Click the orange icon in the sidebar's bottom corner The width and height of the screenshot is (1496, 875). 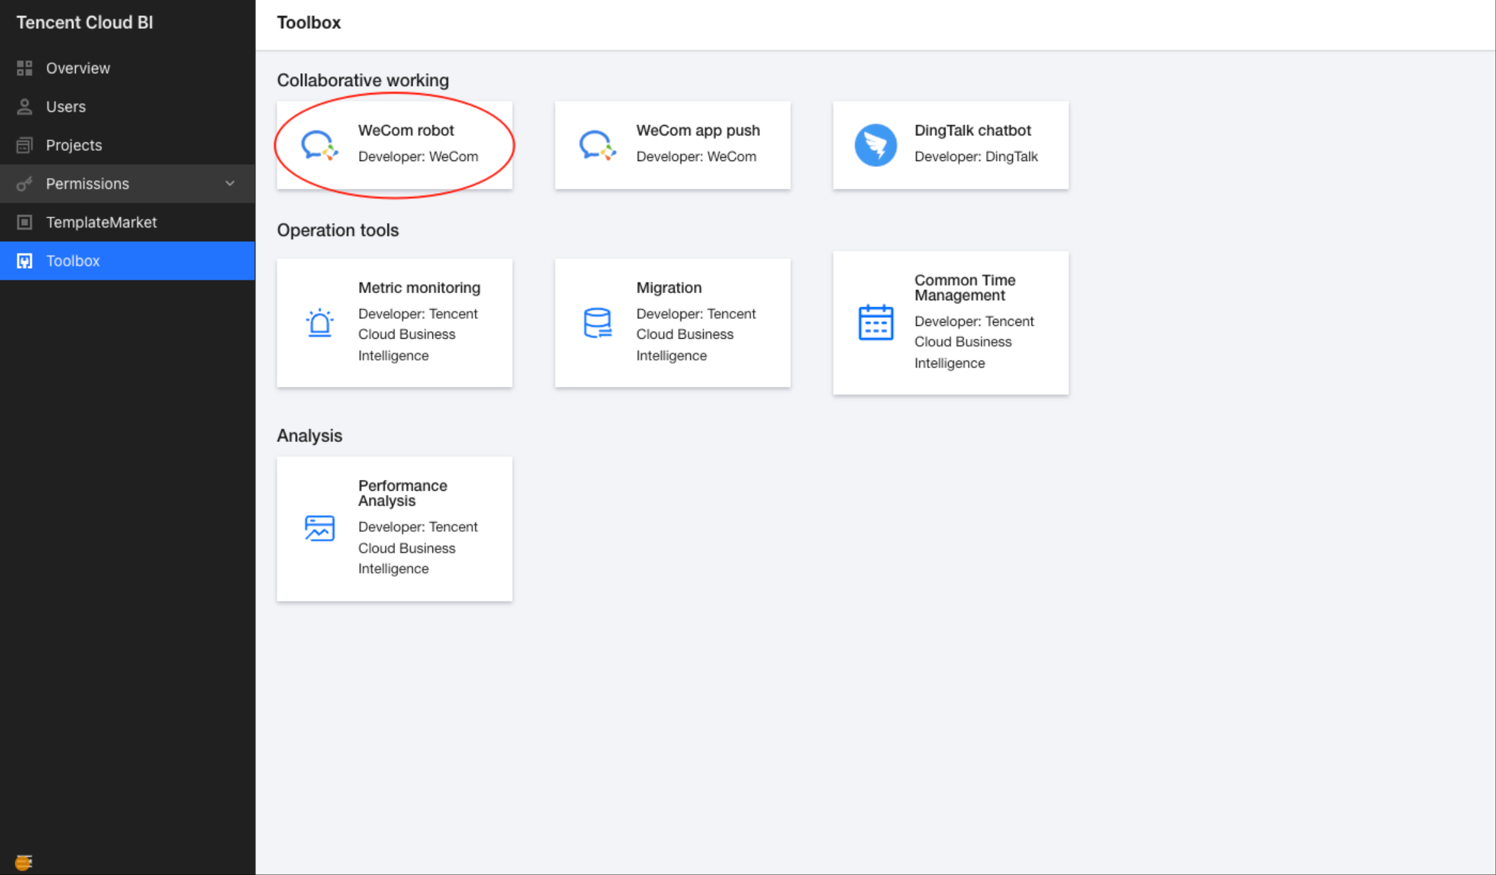tap(23, 862)
